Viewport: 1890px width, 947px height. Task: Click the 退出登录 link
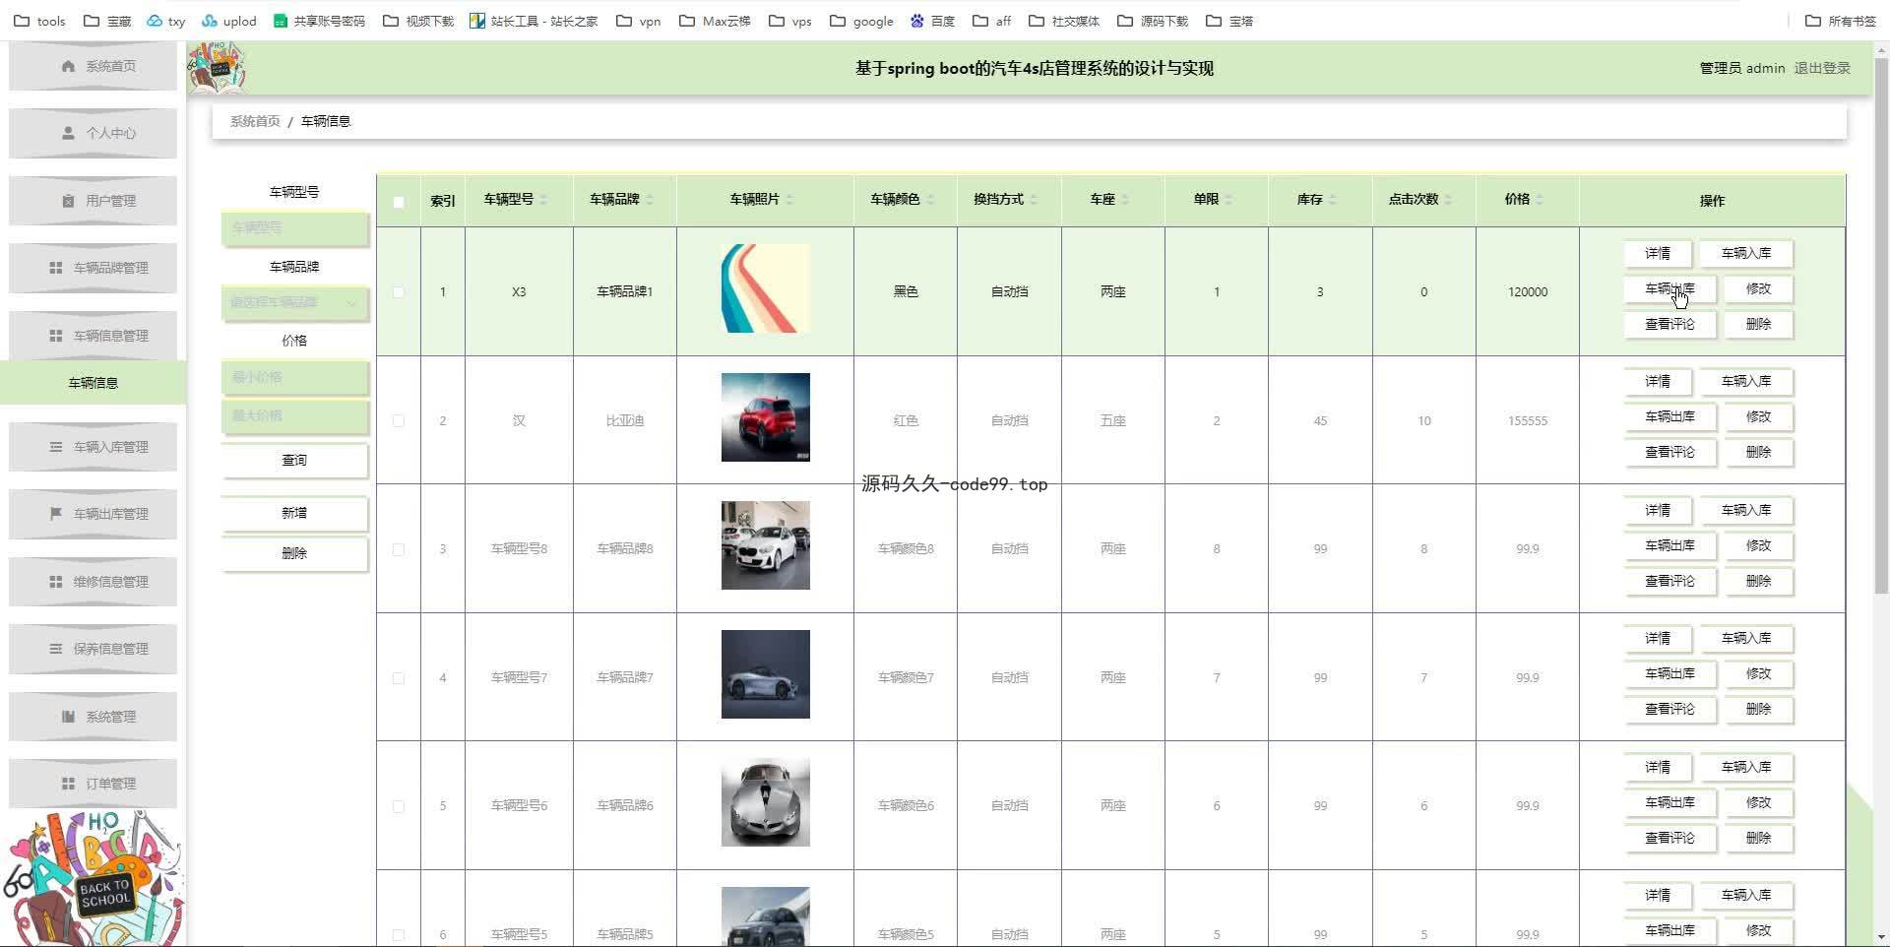coord(1822,68)
